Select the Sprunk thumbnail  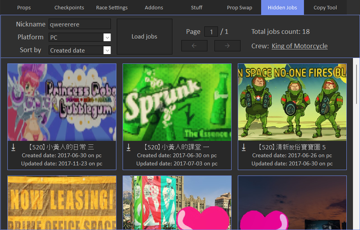[177, 102]
